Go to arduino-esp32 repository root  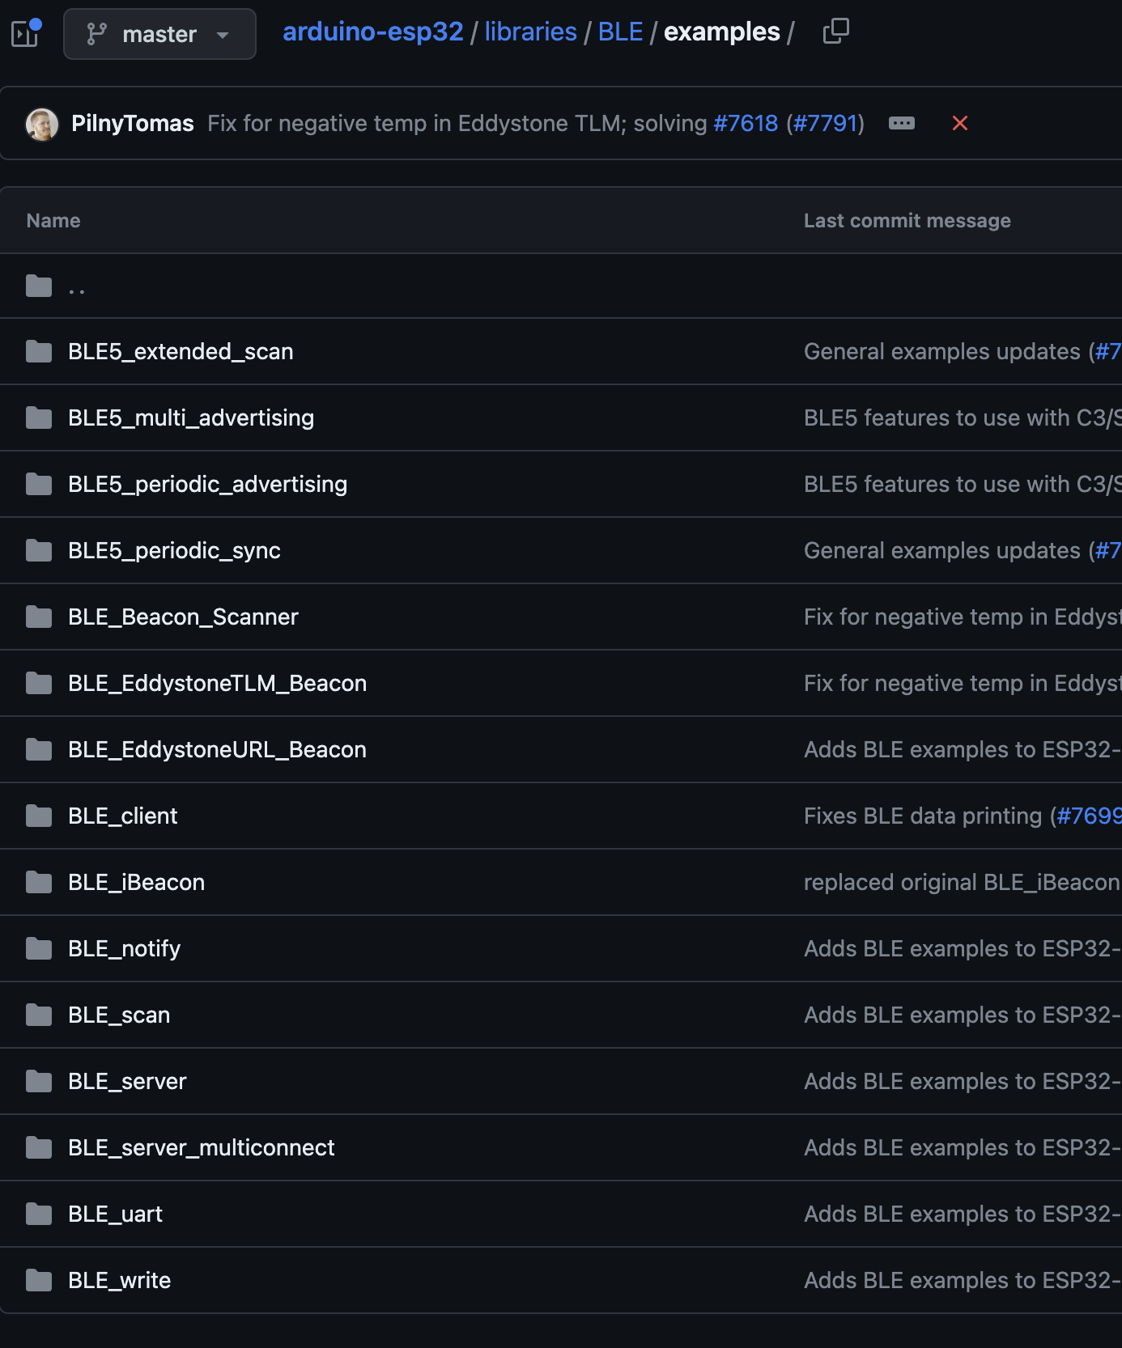pyautogui.click(x=373, y=32)
